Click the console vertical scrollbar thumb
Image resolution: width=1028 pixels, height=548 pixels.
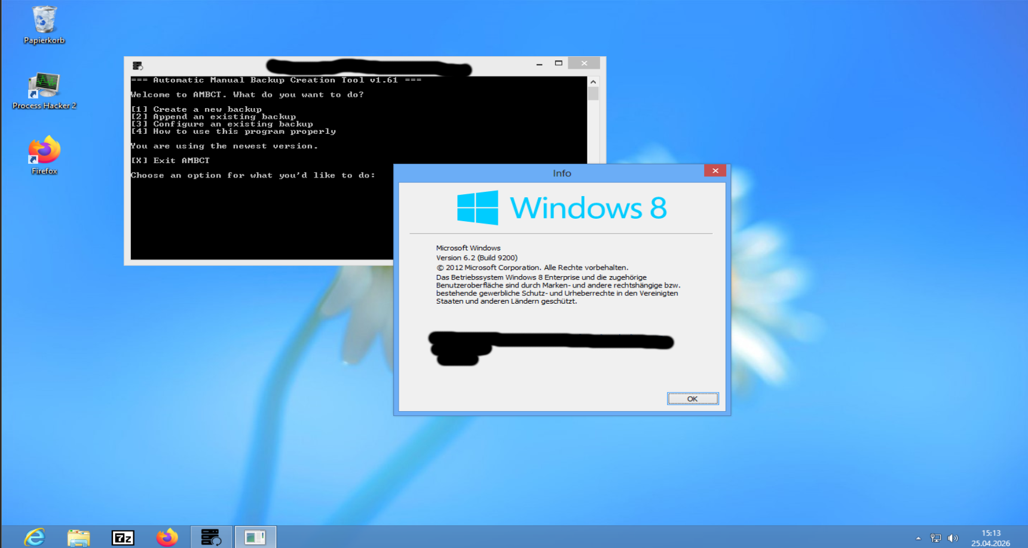click(x=593, y=94)
